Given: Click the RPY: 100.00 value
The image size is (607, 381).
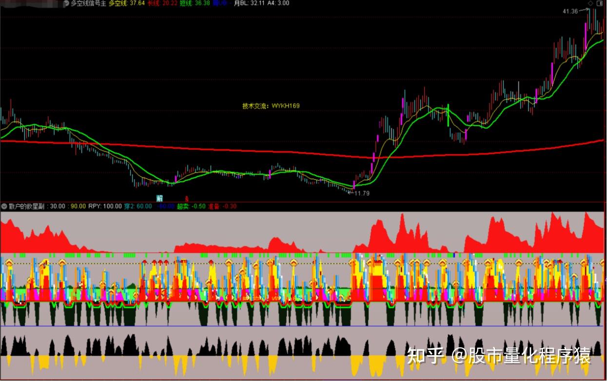Looking at the screenshot, I should [105, 207].
